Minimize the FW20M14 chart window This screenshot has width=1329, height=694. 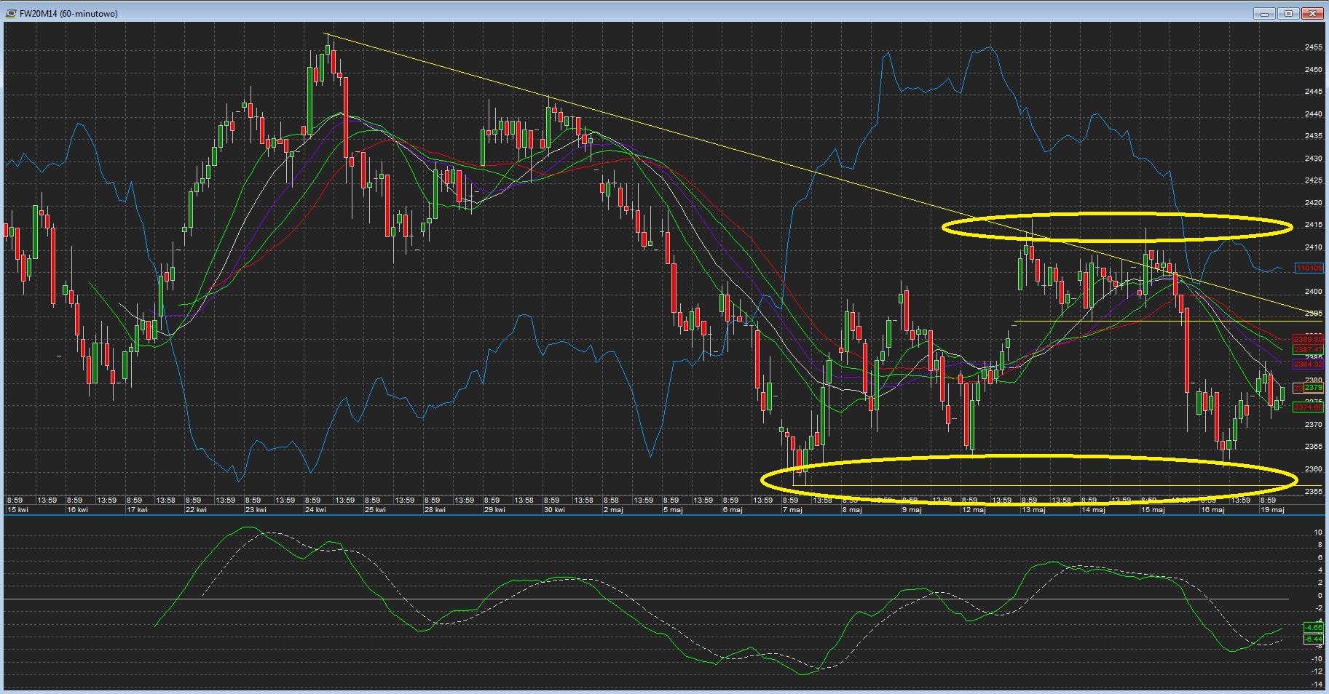[x=1263, y=13]
